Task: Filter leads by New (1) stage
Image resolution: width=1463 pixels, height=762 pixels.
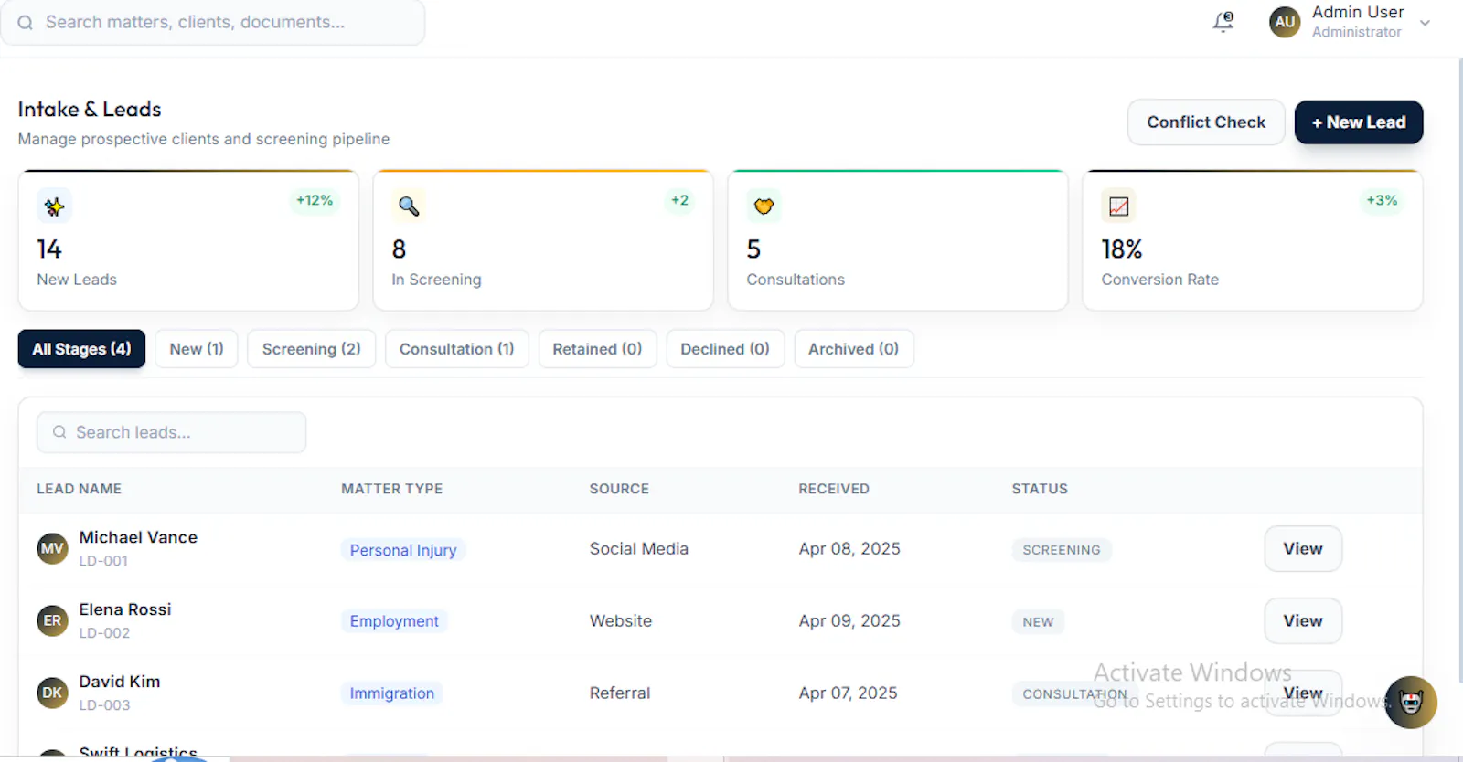Action: point(197,349)
